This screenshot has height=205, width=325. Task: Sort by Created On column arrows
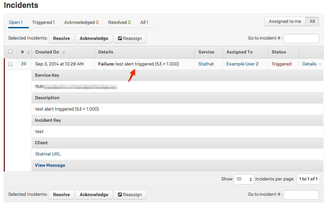tap(64, 52)
